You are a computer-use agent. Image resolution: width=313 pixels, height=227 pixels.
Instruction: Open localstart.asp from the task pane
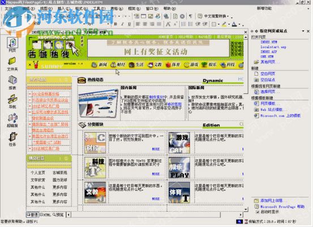point(273,47)
